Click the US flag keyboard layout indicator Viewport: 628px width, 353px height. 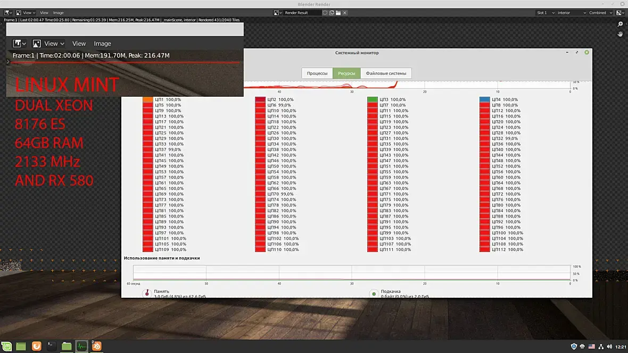(x=592, y=347)
